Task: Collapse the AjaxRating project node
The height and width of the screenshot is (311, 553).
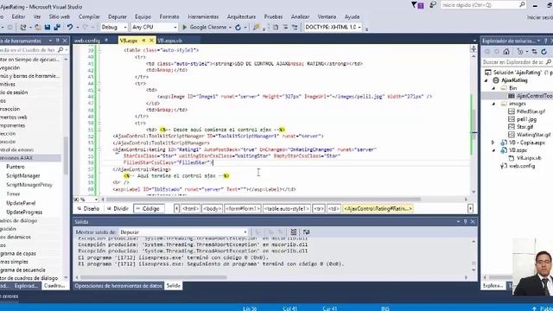Action: [x=486, y=80]
